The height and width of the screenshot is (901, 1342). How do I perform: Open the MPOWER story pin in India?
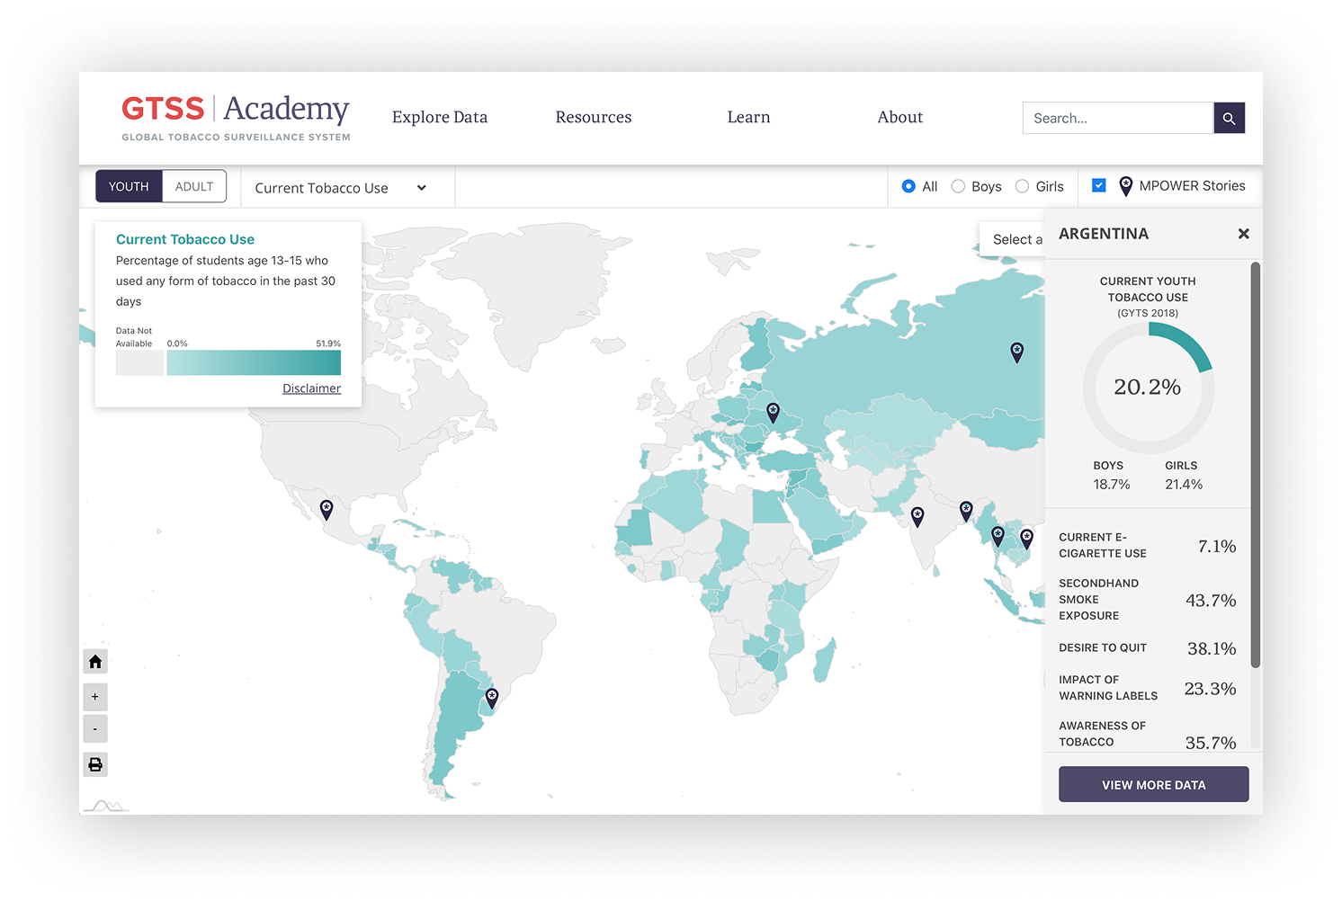click(917, 516)
